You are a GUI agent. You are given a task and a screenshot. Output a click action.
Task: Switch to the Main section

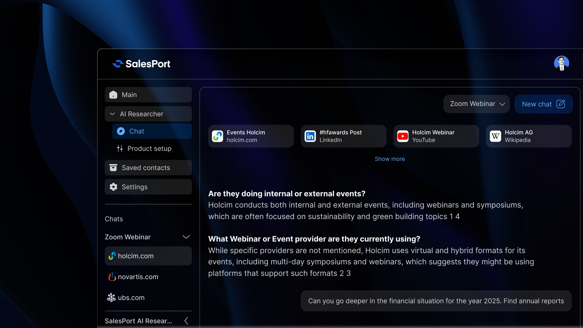pos(129,94)
